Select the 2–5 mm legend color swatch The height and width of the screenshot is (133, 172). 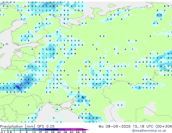(x=23, y=129)
